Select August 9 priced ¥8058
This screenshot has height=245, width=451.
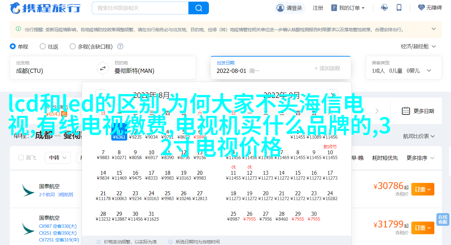click(x=135, y=155)
